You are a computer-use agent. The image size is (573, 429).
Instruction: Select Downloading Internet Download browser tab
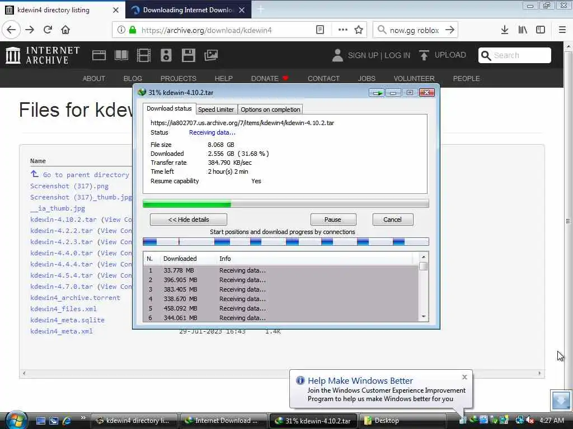click(x=188, y=10)
